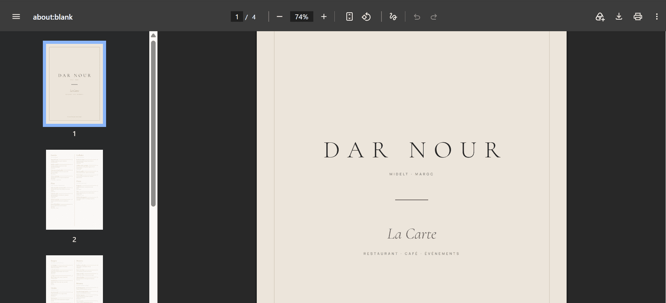Click the zoom in plus button
This screenshot has width=666, height=303.
coord(324,17)
